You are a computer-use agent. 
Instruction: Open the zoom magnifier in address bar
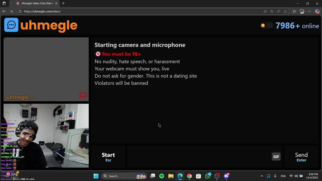tap(272, 11)
